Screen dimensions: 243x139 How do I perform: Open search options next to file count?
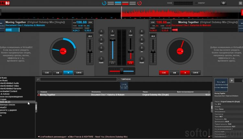(119, 79)
